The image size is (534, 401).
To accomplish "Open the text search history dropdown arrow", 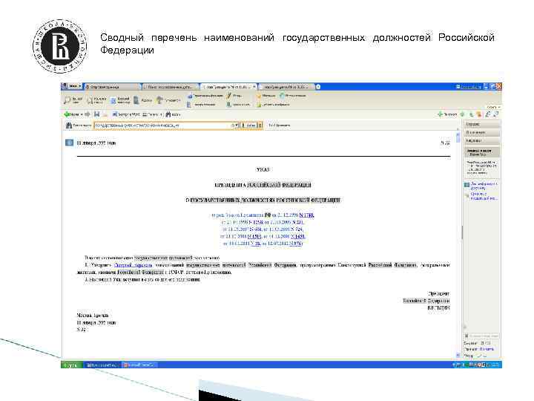I will [237, 125].
